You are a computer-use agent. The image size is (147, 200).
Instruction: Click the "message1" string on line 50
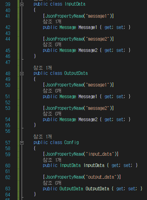(x=97, y=85)
